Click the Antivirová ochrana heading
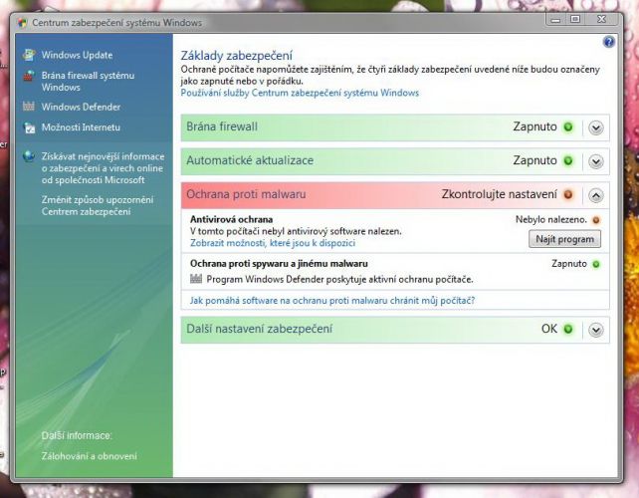 [231, 219]
